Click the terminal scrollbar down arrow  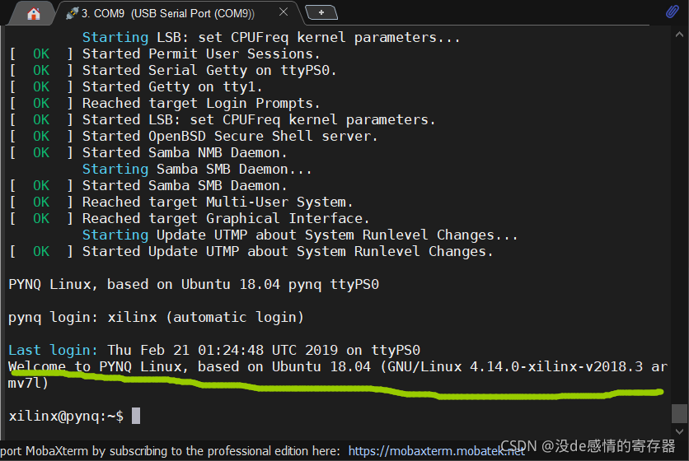coord(679,431)
